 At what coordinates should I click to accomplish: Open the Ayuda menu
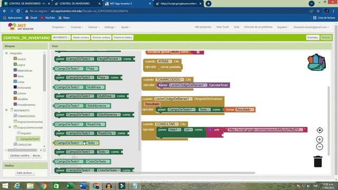click(x=126, y=27)
